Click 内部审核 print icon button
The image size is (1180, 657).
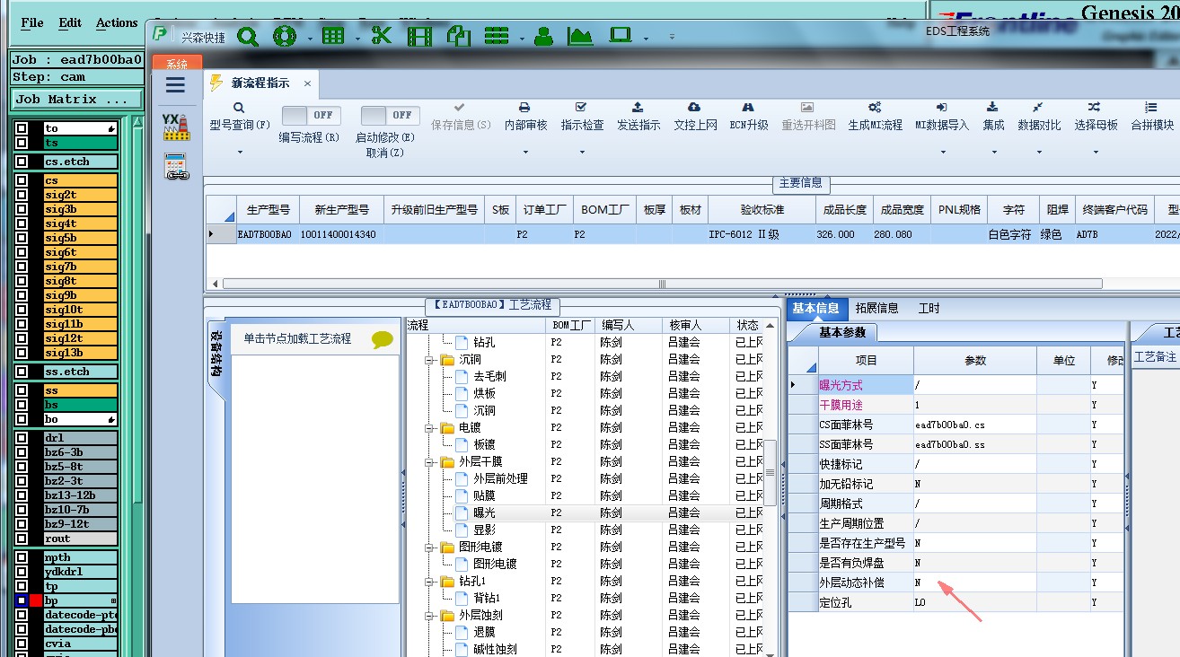[x=525, y=118]
